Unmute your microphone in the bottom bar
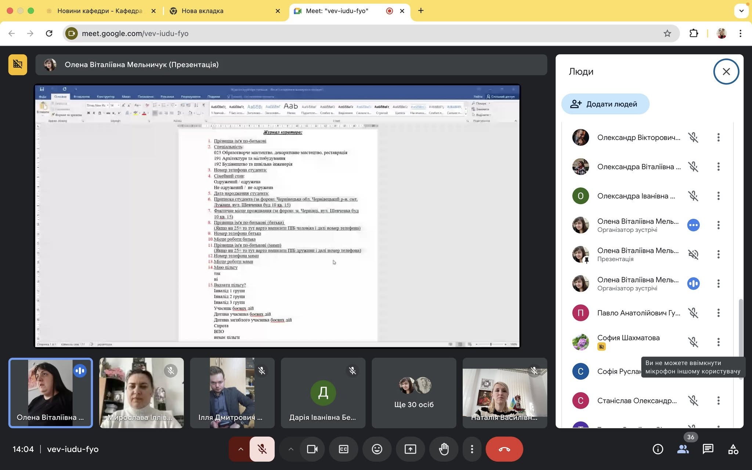This screenshot has width=752, height=470. coord(262,449)
